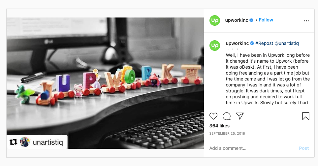Click the Post comment button
Image resolution: width=318 pixels, height=166 pixels.
click(304, 149)
